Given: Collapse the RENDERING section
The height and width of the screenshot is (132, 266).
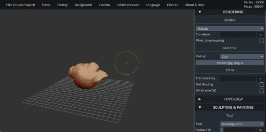Looking at the screenshot, I should pos(230,12).
